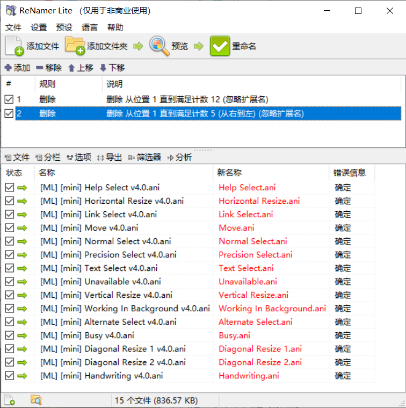
Task: Toggle checkbox for Link Select v4.0.ani
Action: point(10,214)
